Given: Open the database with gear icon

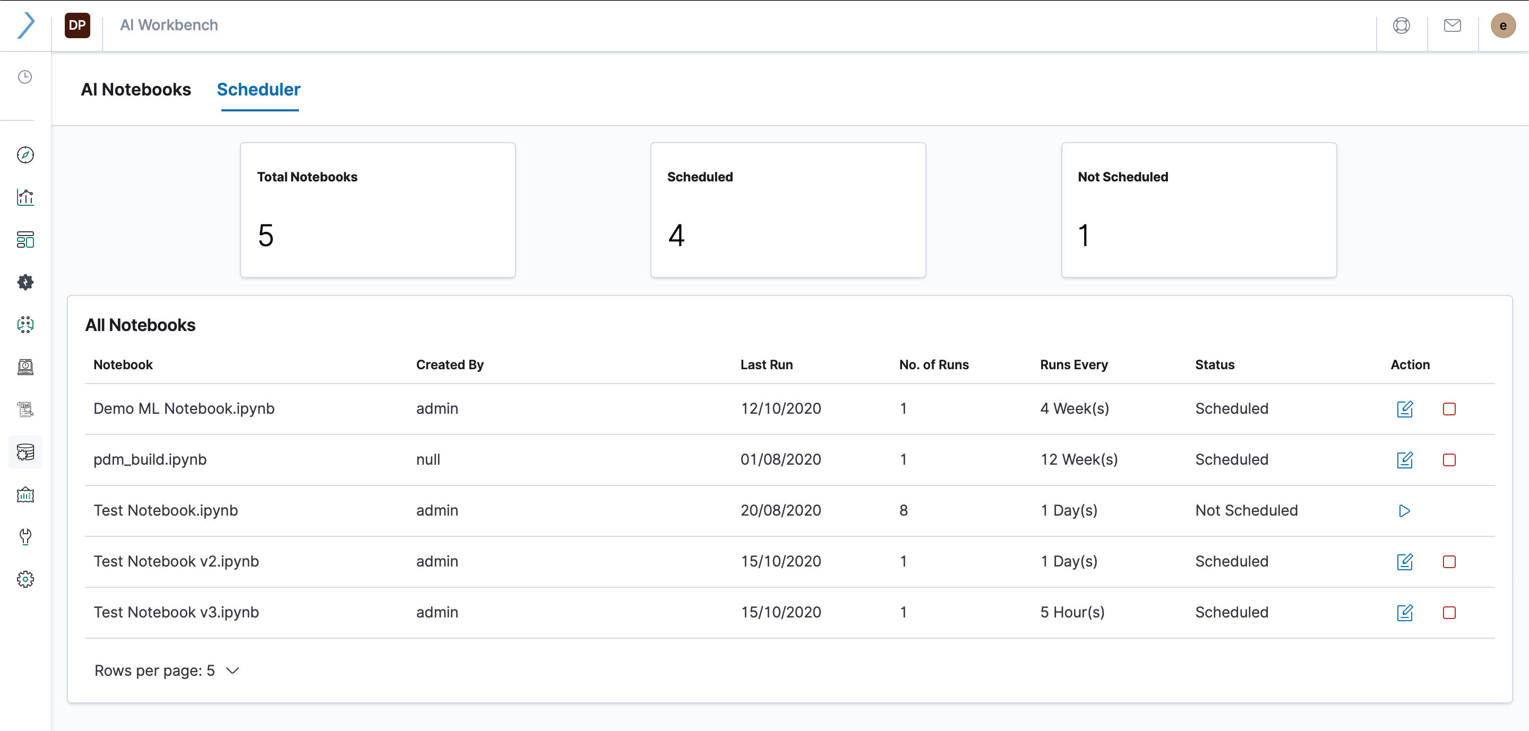Looking at the screenshot, I should [25, 452].
